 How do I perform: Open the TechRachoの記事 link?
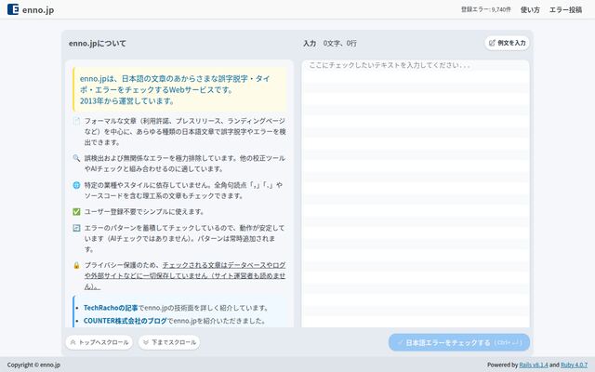coord(111,308)
